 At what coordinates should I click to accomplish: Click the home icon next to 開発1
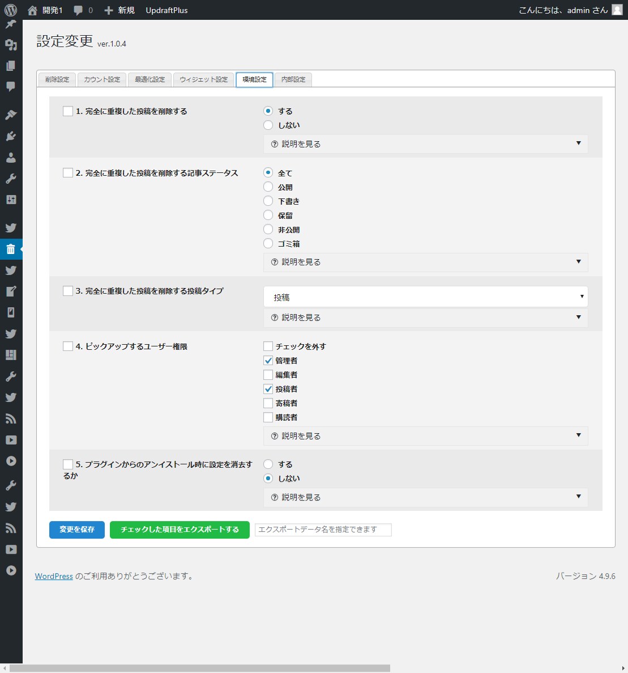coord(33,10)
